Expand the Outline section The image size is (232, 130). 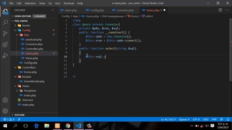click(x=20, y=115)
